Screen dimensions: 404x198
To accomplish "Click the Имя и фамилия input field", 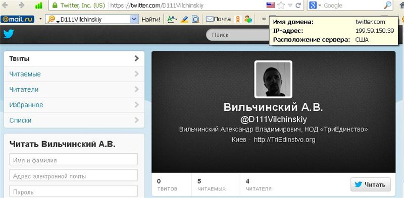I will (x=74, y=159).
